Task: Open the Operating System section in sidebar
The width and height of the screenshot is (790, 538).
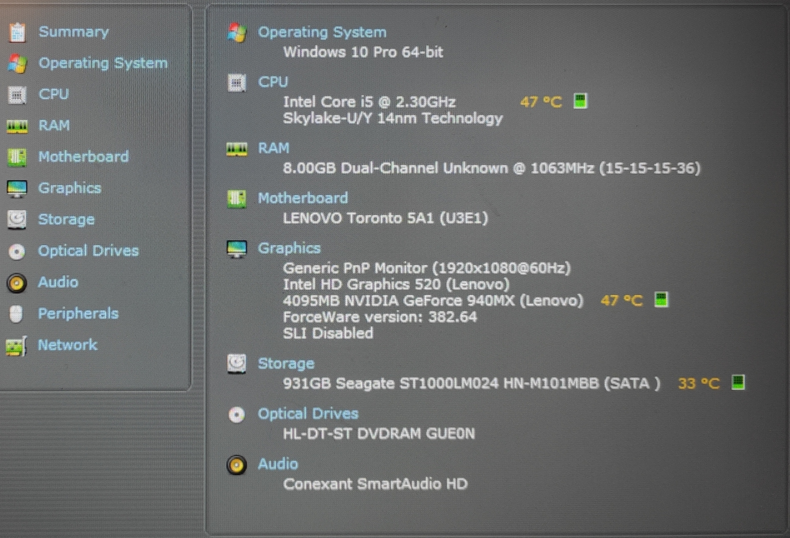Action: (x=103, y=63)
